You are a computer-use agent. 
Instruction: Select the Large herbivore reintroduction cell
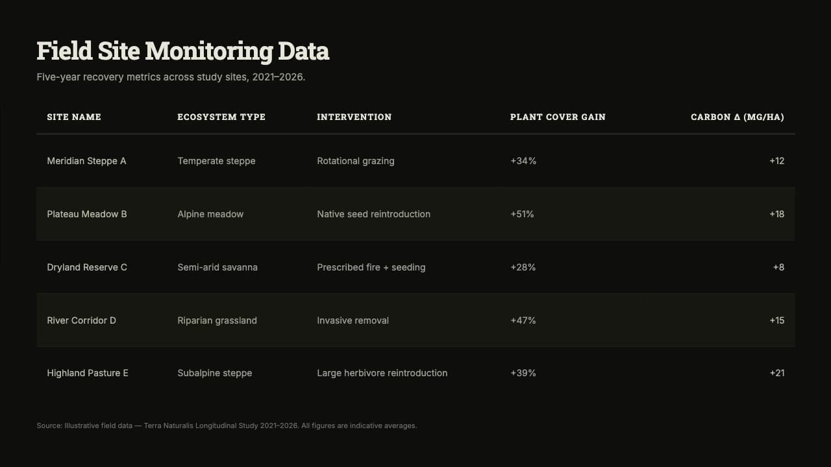pyautogui.click(x=382, y=373)
